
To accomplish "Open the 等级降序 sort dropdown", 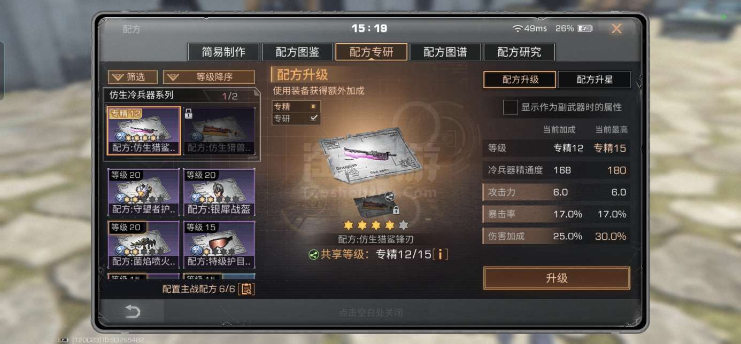I will point(209,77).
